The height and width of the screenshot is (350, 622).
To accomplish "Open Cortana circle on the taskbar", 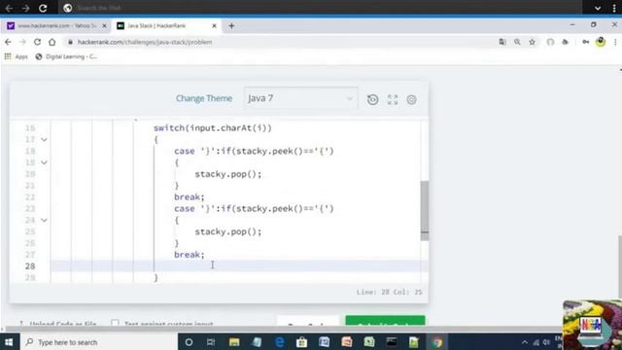I will [189, 342].
